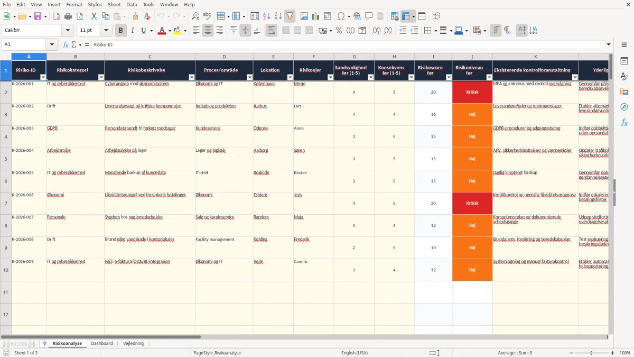Open Lokation column filter dropdown
Screen dimensions: 634x357
tap(290, 77)
